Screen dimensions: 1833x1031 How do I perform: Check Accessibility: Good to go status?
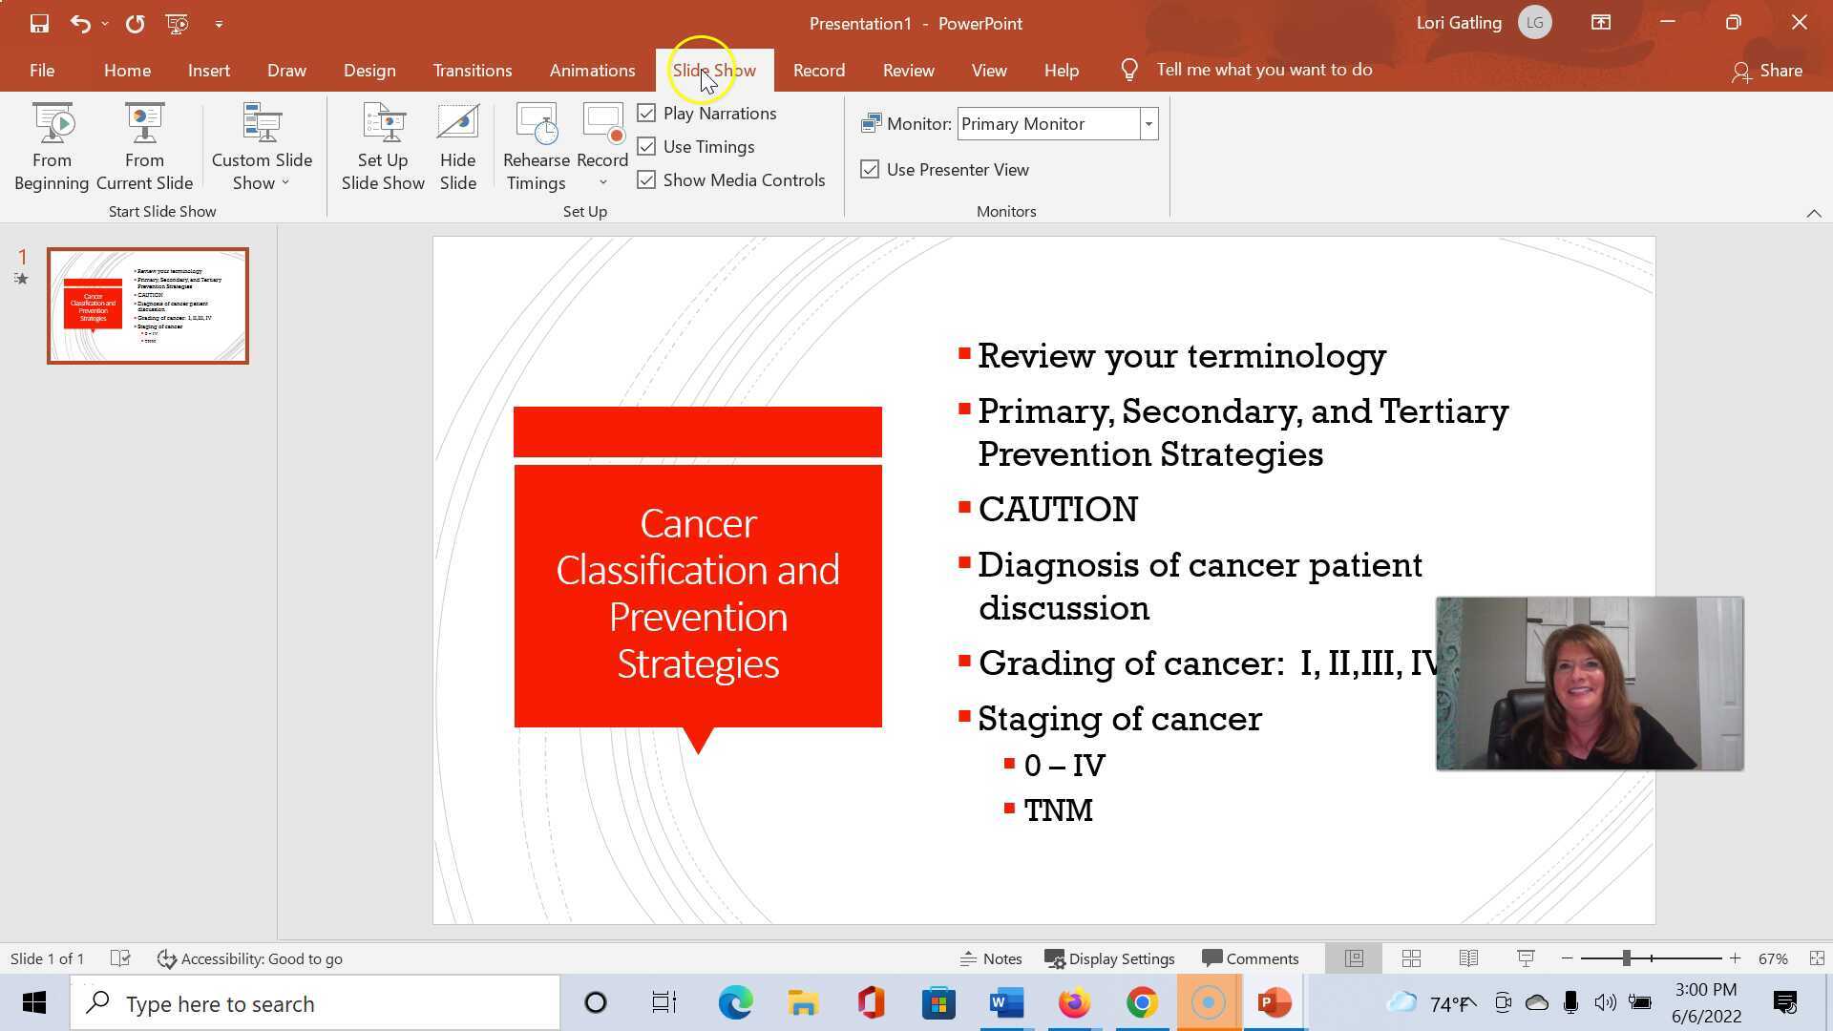click(250, 958)
